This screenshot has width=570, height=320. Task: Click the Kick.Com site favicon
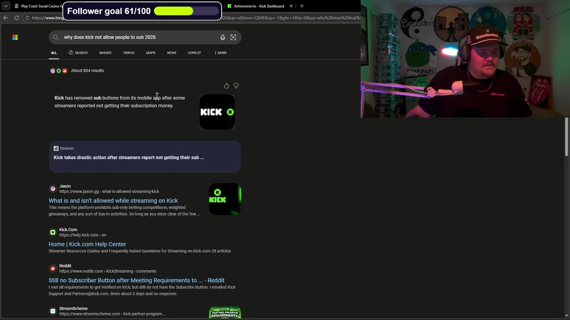coord(53,232)
